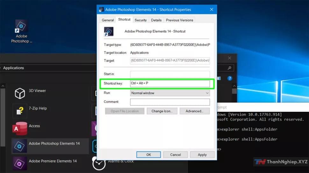Select the Adobe Photoshop Elements 14 icon
309x173 pixels.
[19, 146]
